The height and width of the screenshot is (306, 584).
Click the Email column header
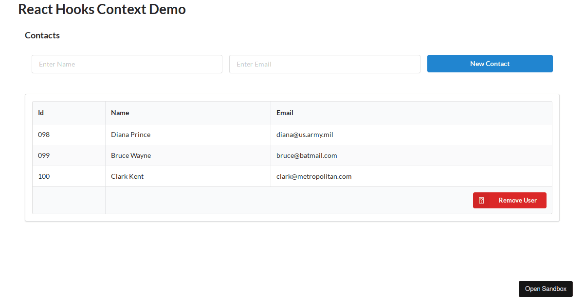click(285, 113)
